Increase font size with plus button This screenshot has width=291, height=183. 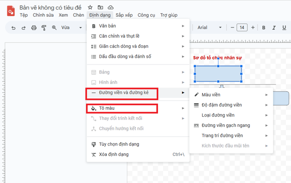[253, 28]
